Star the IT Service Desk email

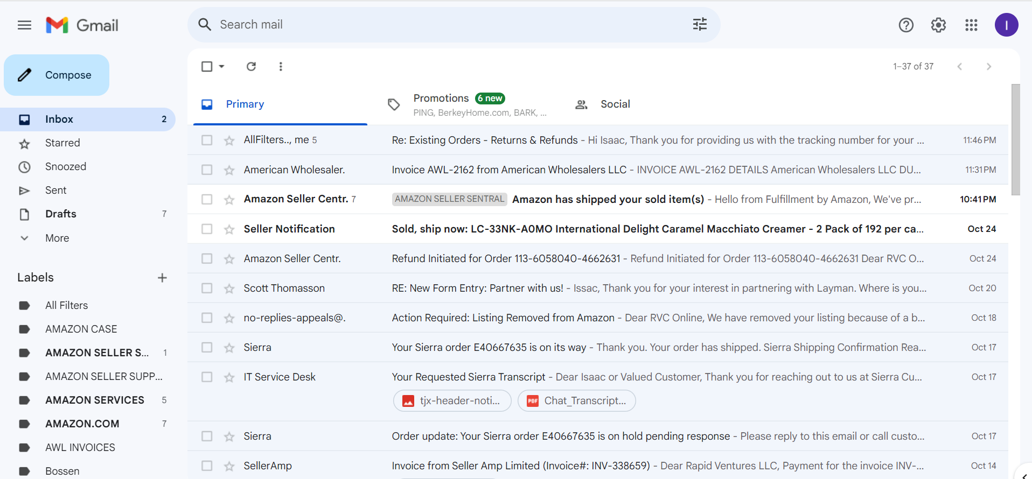click(x=229, y=377)
